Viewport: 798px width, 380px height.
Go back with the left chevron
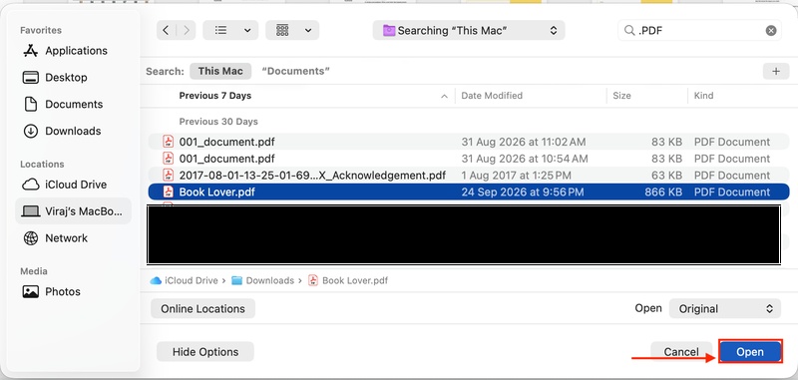tap(166, 31)
